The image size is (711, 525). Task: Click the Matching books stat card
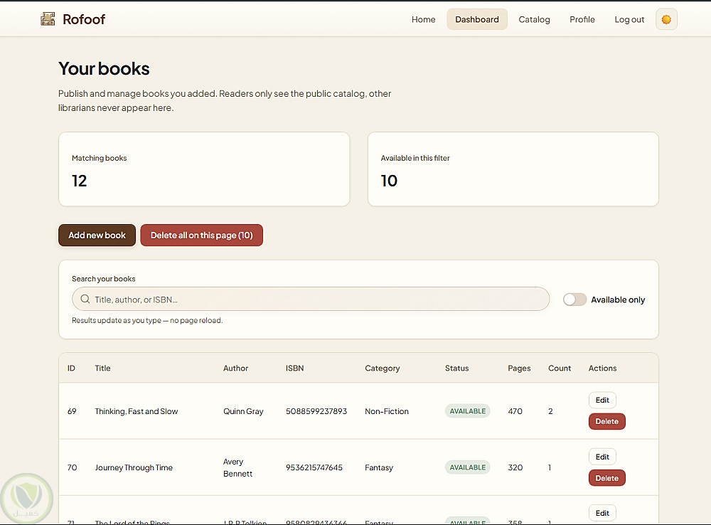point(204,169)
